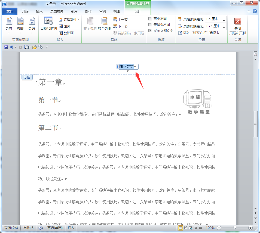Image resolution: width=260 pixels, height=233 pixels.
Task: Click the 第二节 heading text
Action: (48, 128)
